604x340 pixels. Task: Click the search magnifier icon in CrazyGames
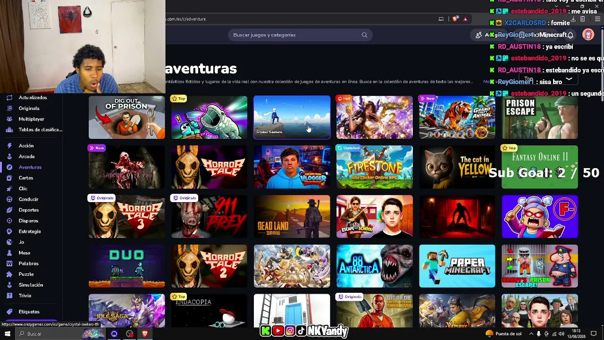364,35
